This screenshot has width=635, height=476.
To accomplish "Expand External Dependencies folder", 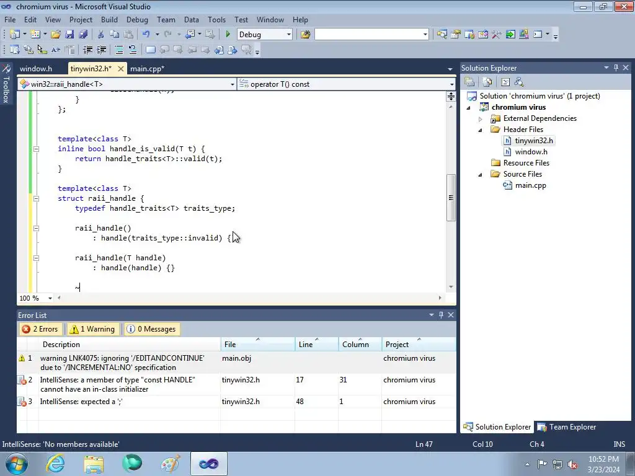I will 481,118.
